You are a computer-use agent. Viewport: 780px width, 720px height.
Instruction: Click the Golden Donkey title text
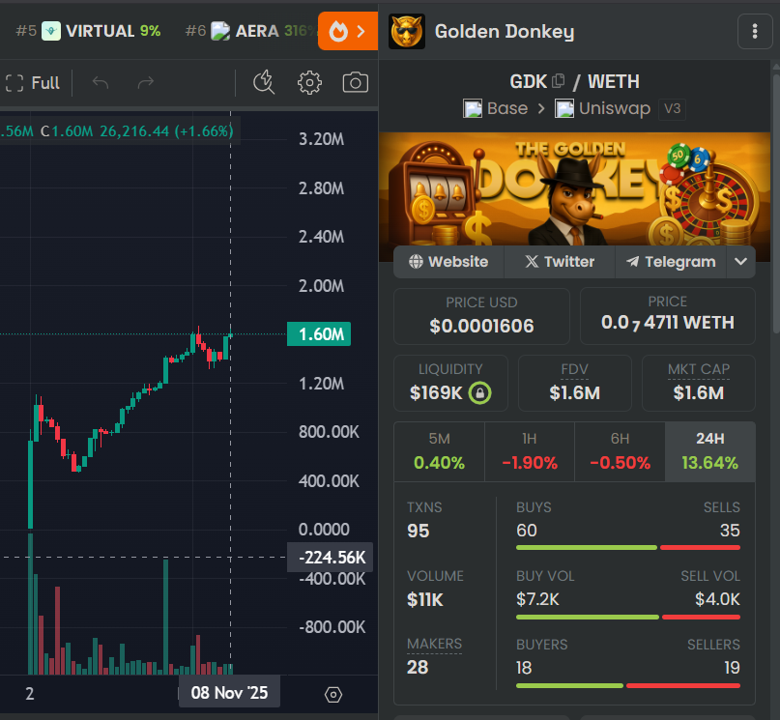[x=505, y=31]
